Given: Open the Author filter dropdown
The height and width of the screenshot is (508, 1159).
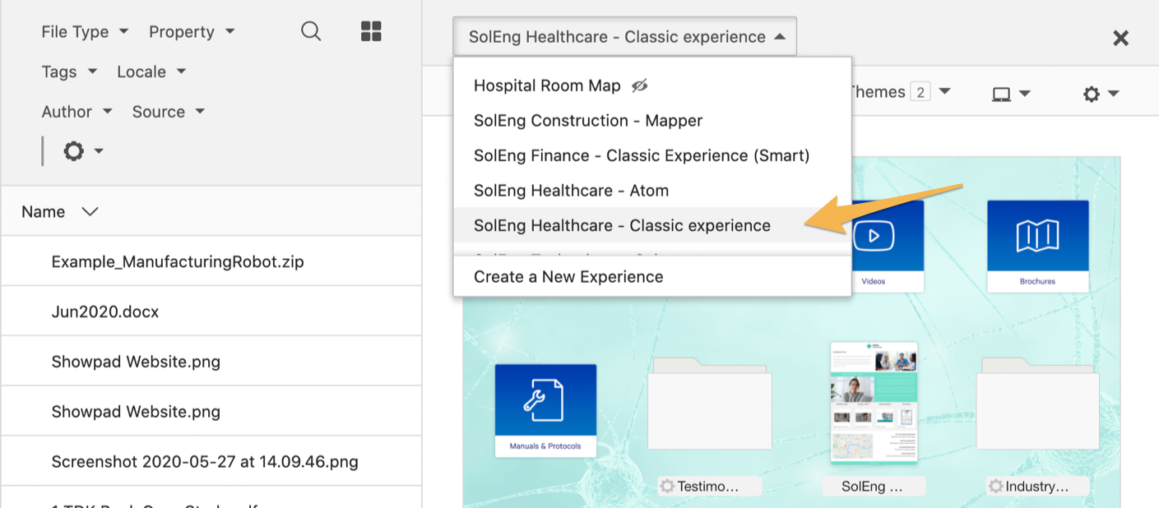Looking at the screenshot, I should click(77, 112).
